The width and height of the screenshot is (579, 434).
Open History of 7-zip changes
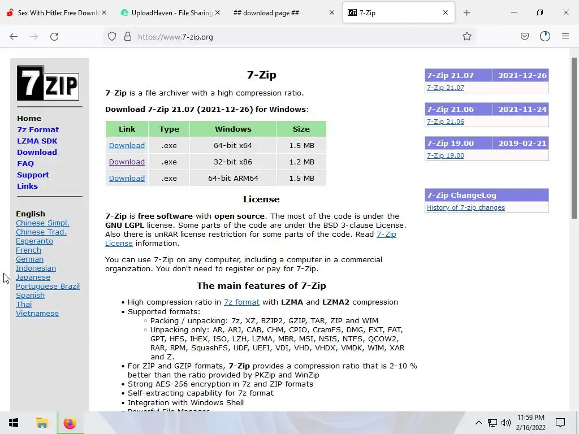[466, 207]
